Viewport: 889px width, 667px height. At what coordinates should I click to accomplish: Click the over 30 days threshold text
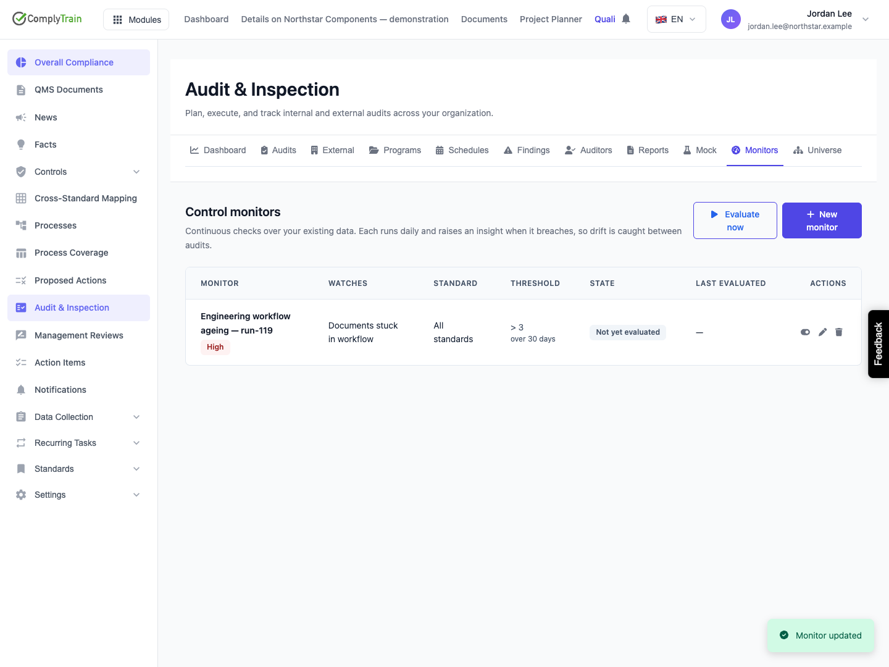(x=533, y=339)
